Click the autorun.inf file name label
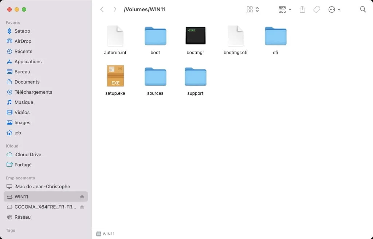This screenshot has height=239, width=373. [x=115, y=53]
